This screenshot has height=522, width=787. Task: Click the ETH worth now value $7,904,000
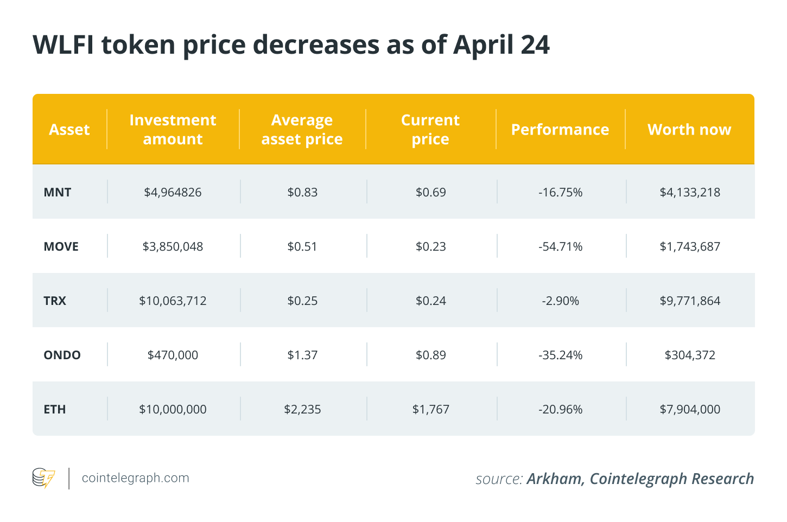[x=690, y=409]
